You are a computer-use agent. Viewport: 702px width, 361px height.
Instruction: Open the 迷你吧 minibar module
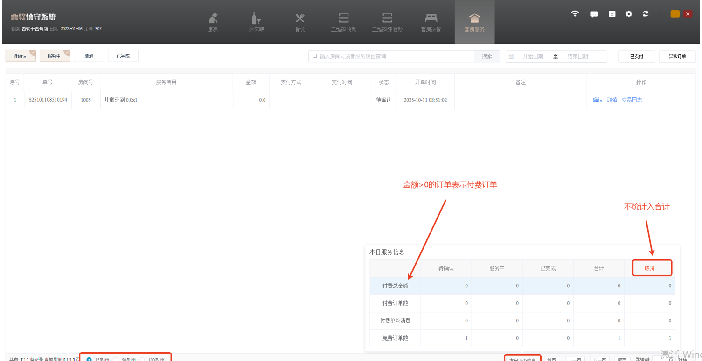coord(256,22)
